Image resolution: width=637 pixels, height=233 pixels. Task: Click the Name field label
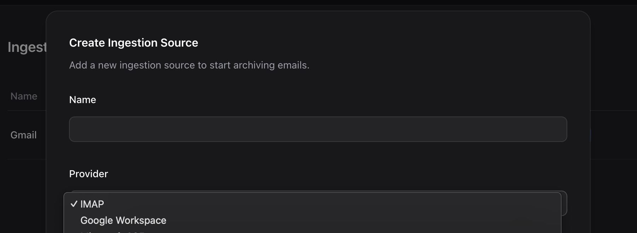point(82,100)
